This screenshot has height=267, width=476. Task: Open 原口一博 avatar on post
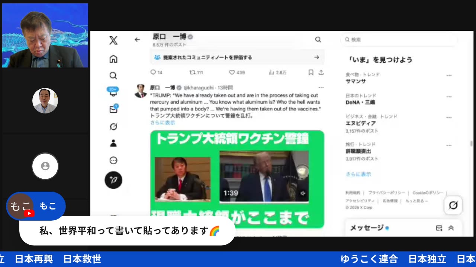point(141,91)
